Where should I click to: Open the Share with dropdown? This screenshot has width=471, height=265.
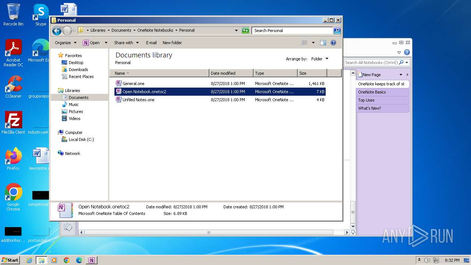tap(126, 43)
